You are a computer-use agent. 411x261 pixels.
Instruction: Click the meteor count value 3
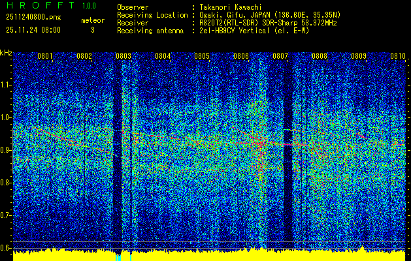93,30
